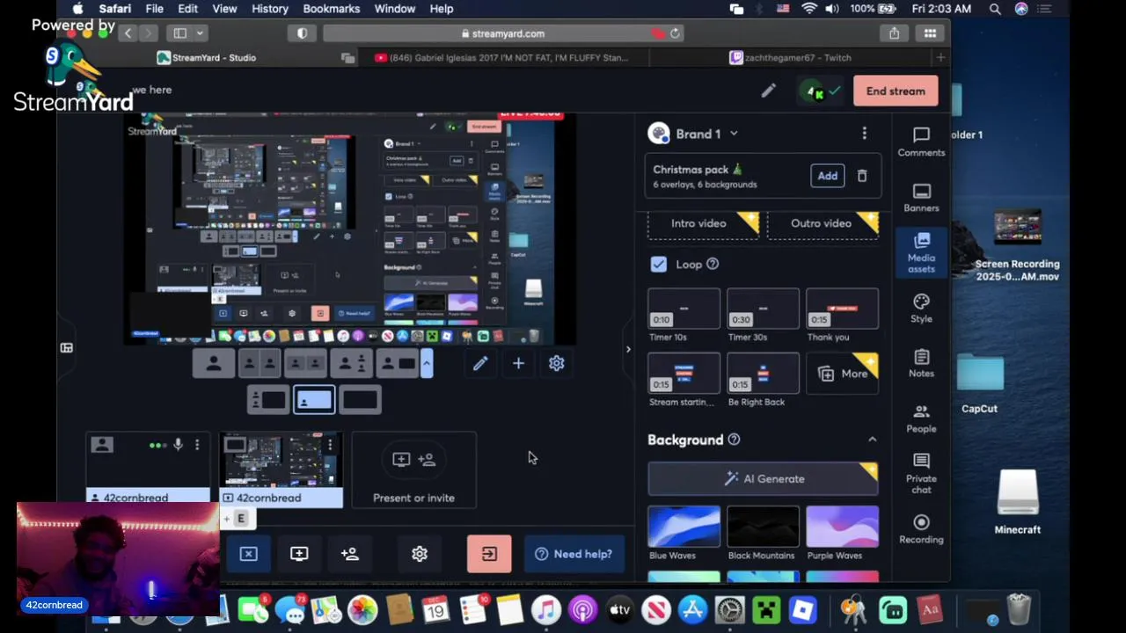Open the Recording panel

coord(921,529)
